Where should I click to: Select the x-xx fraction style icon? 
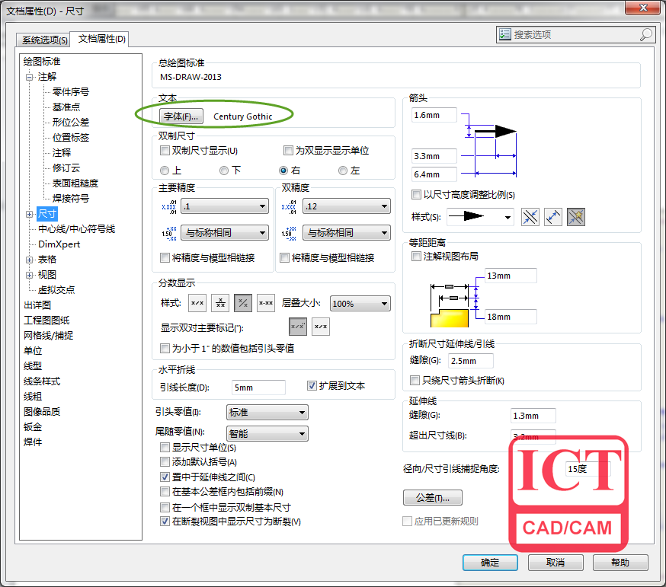[266, 303]
